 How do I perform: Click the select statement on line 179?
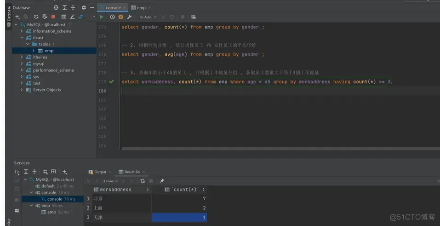257,82
